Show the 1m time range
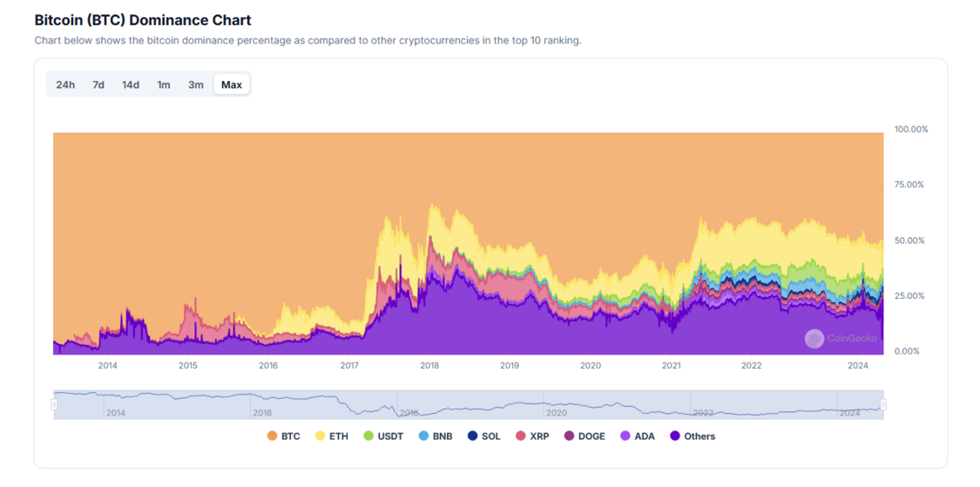 164,85
